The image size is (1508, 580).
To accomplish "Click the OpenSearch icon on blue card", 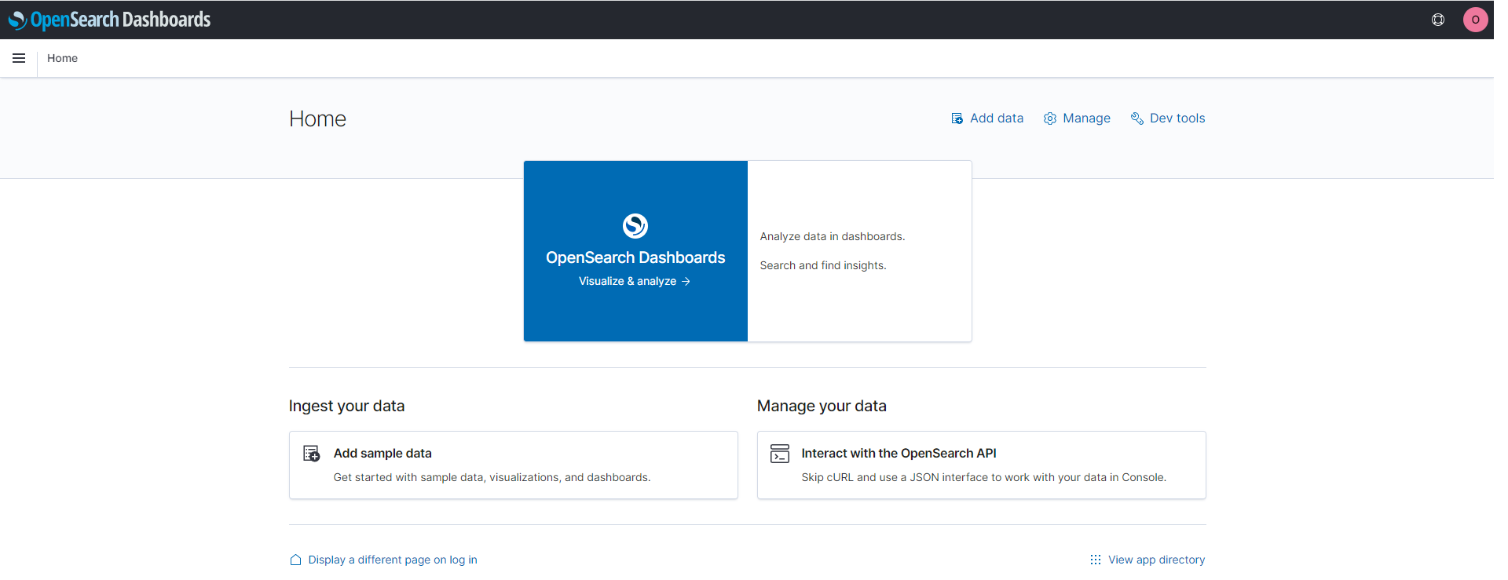I will tap(635, 226).
